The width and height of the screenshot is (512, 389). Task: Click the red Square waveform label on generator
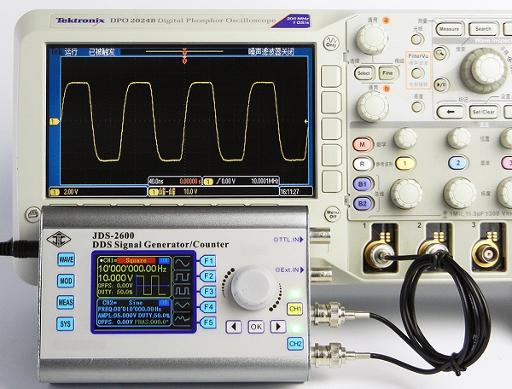tap(137, 260)
